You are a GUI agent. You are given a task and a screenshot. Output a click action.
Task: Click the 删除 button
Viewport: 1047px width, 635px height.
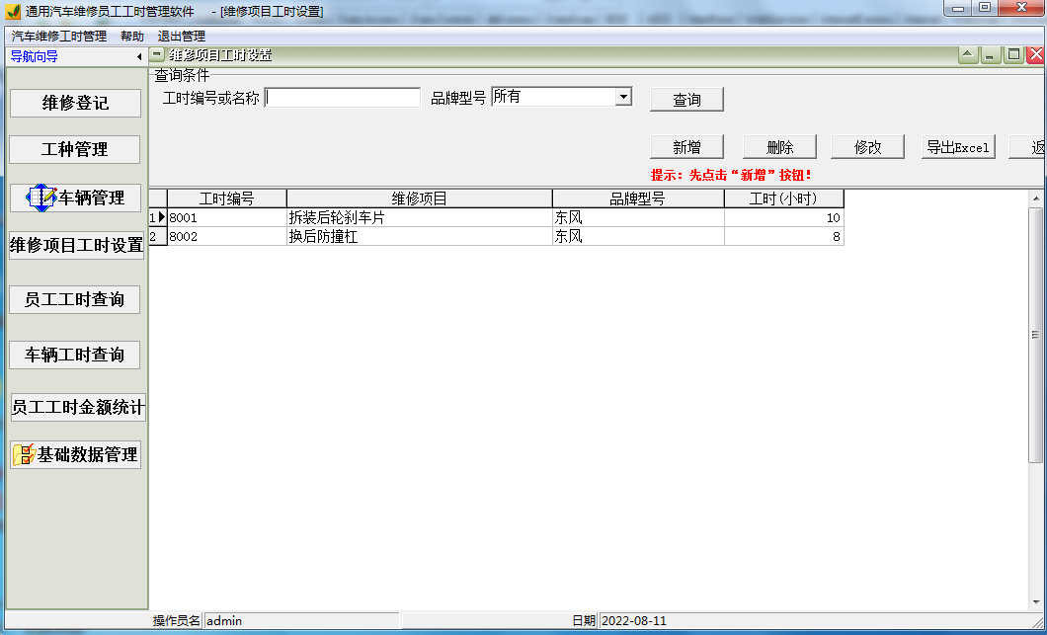(x=779, y=147)
